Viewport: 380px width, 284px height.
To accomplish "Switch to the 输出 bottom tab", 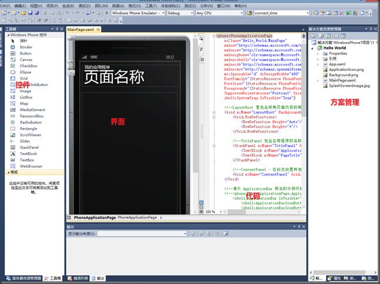I will [x=98, y=278].
